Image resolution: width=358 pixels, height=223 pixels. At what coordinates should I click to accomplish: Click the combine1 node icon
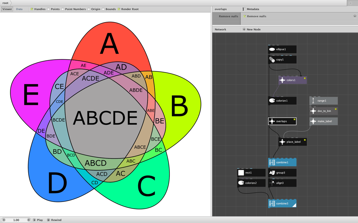coord(272,162)
